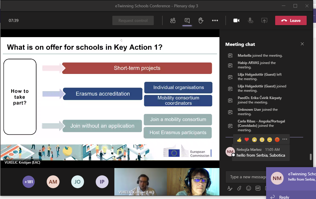Toggle the camera on
The image size is (316, 199).
point(236,20)
